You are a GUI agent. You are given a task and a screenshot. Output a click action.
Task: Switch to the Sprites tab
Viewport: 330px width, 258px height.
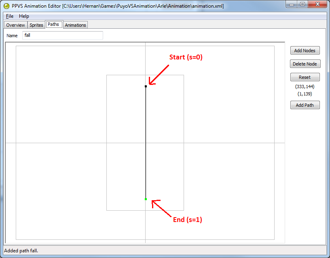pos(36,25)
